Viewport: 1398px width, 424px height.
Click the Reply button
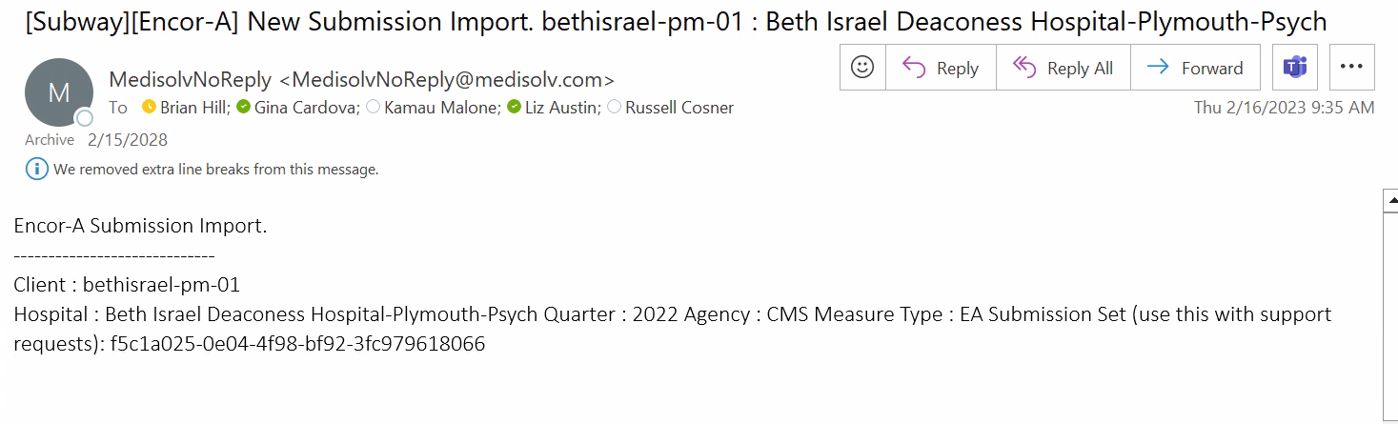coord(942,68)
